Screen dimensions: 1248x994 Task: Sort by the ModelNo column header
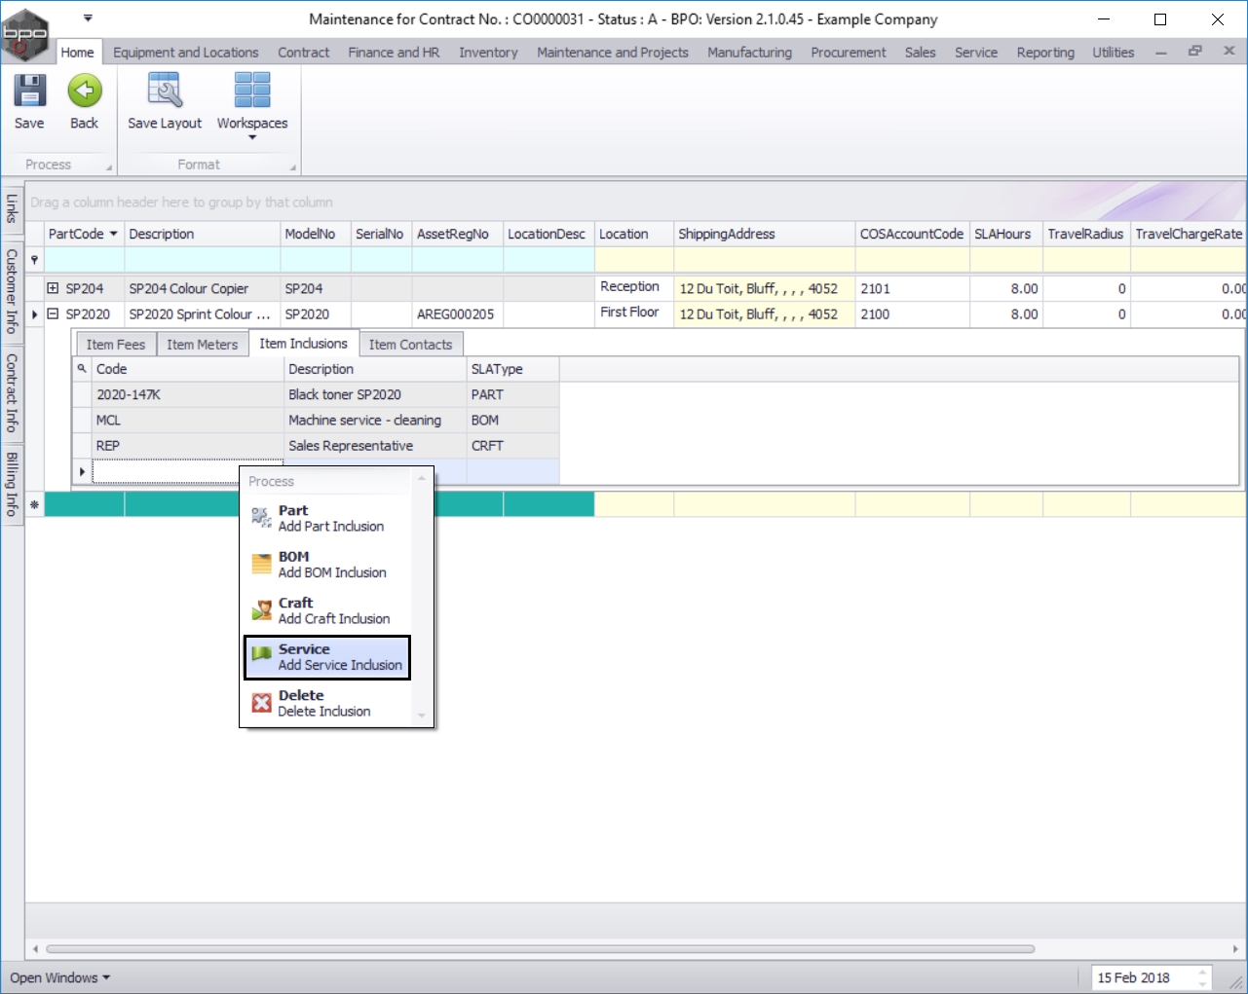pos(316,234)
